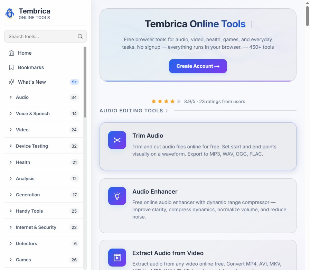This screenshot has width=310, height=270.
Task: Click the search magnifier icon
Action: pos(80,36)
